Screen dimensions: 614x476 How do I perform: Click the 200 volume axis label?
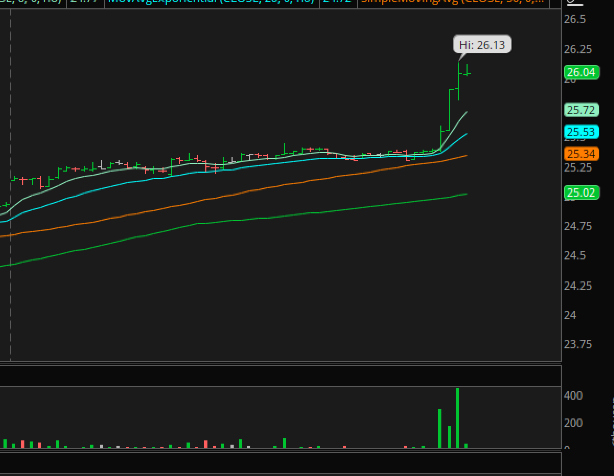pos(573,423)
